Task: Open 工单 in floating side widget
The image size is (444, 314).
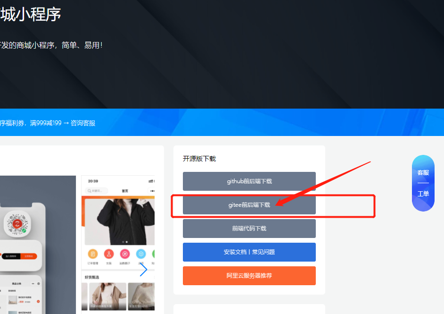Action: pyautogui.click(x=423, y=194)
